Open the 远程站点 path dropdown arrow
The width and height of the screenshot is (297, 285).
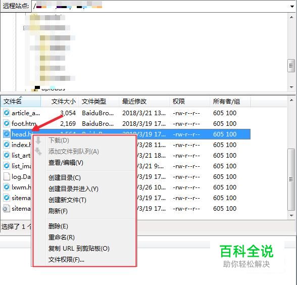[292, 6]
